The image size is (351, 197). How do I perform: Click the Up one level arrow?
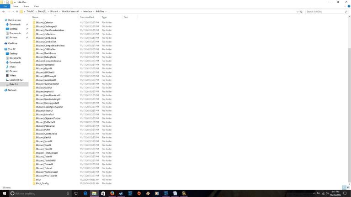18,11
